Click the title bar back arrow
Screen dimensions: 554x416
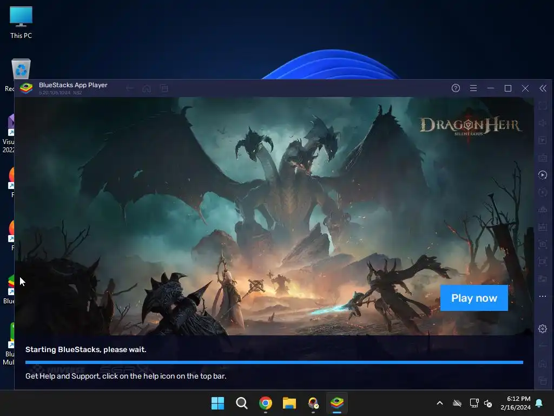coord(130,88)
